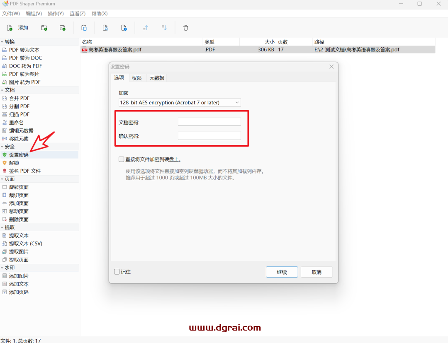The height and width of the screenshot is (343, 448).
Task: Collapse the 水印 section
Action: pos(2,268)
